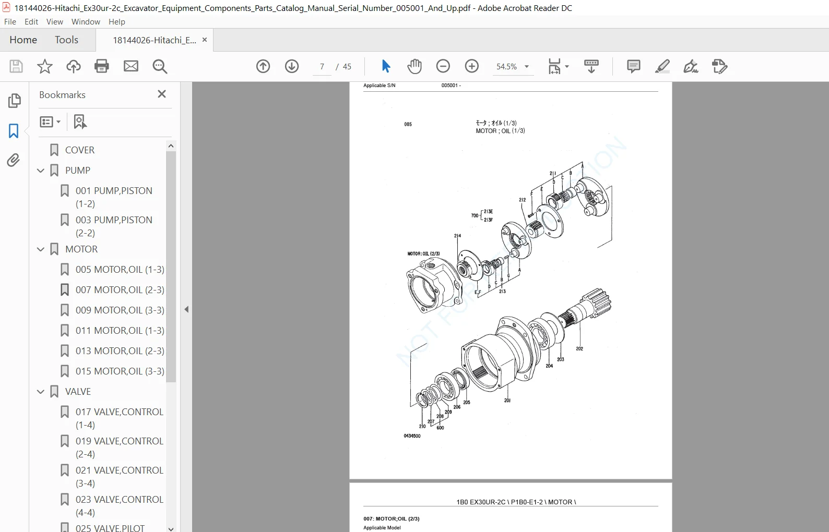829x532 pixels.
Task: Open the find text magnifier icon
Action: (160, 66)
